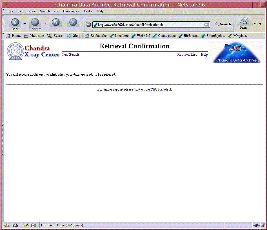Screen dimensions: 267x230
Task: Click the BizJournal bookmark
Action: click(188, 36)
